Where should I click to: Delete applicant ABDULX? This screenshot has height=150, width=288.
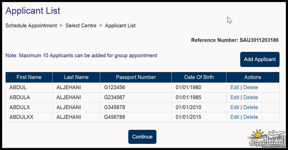point(251,107)
